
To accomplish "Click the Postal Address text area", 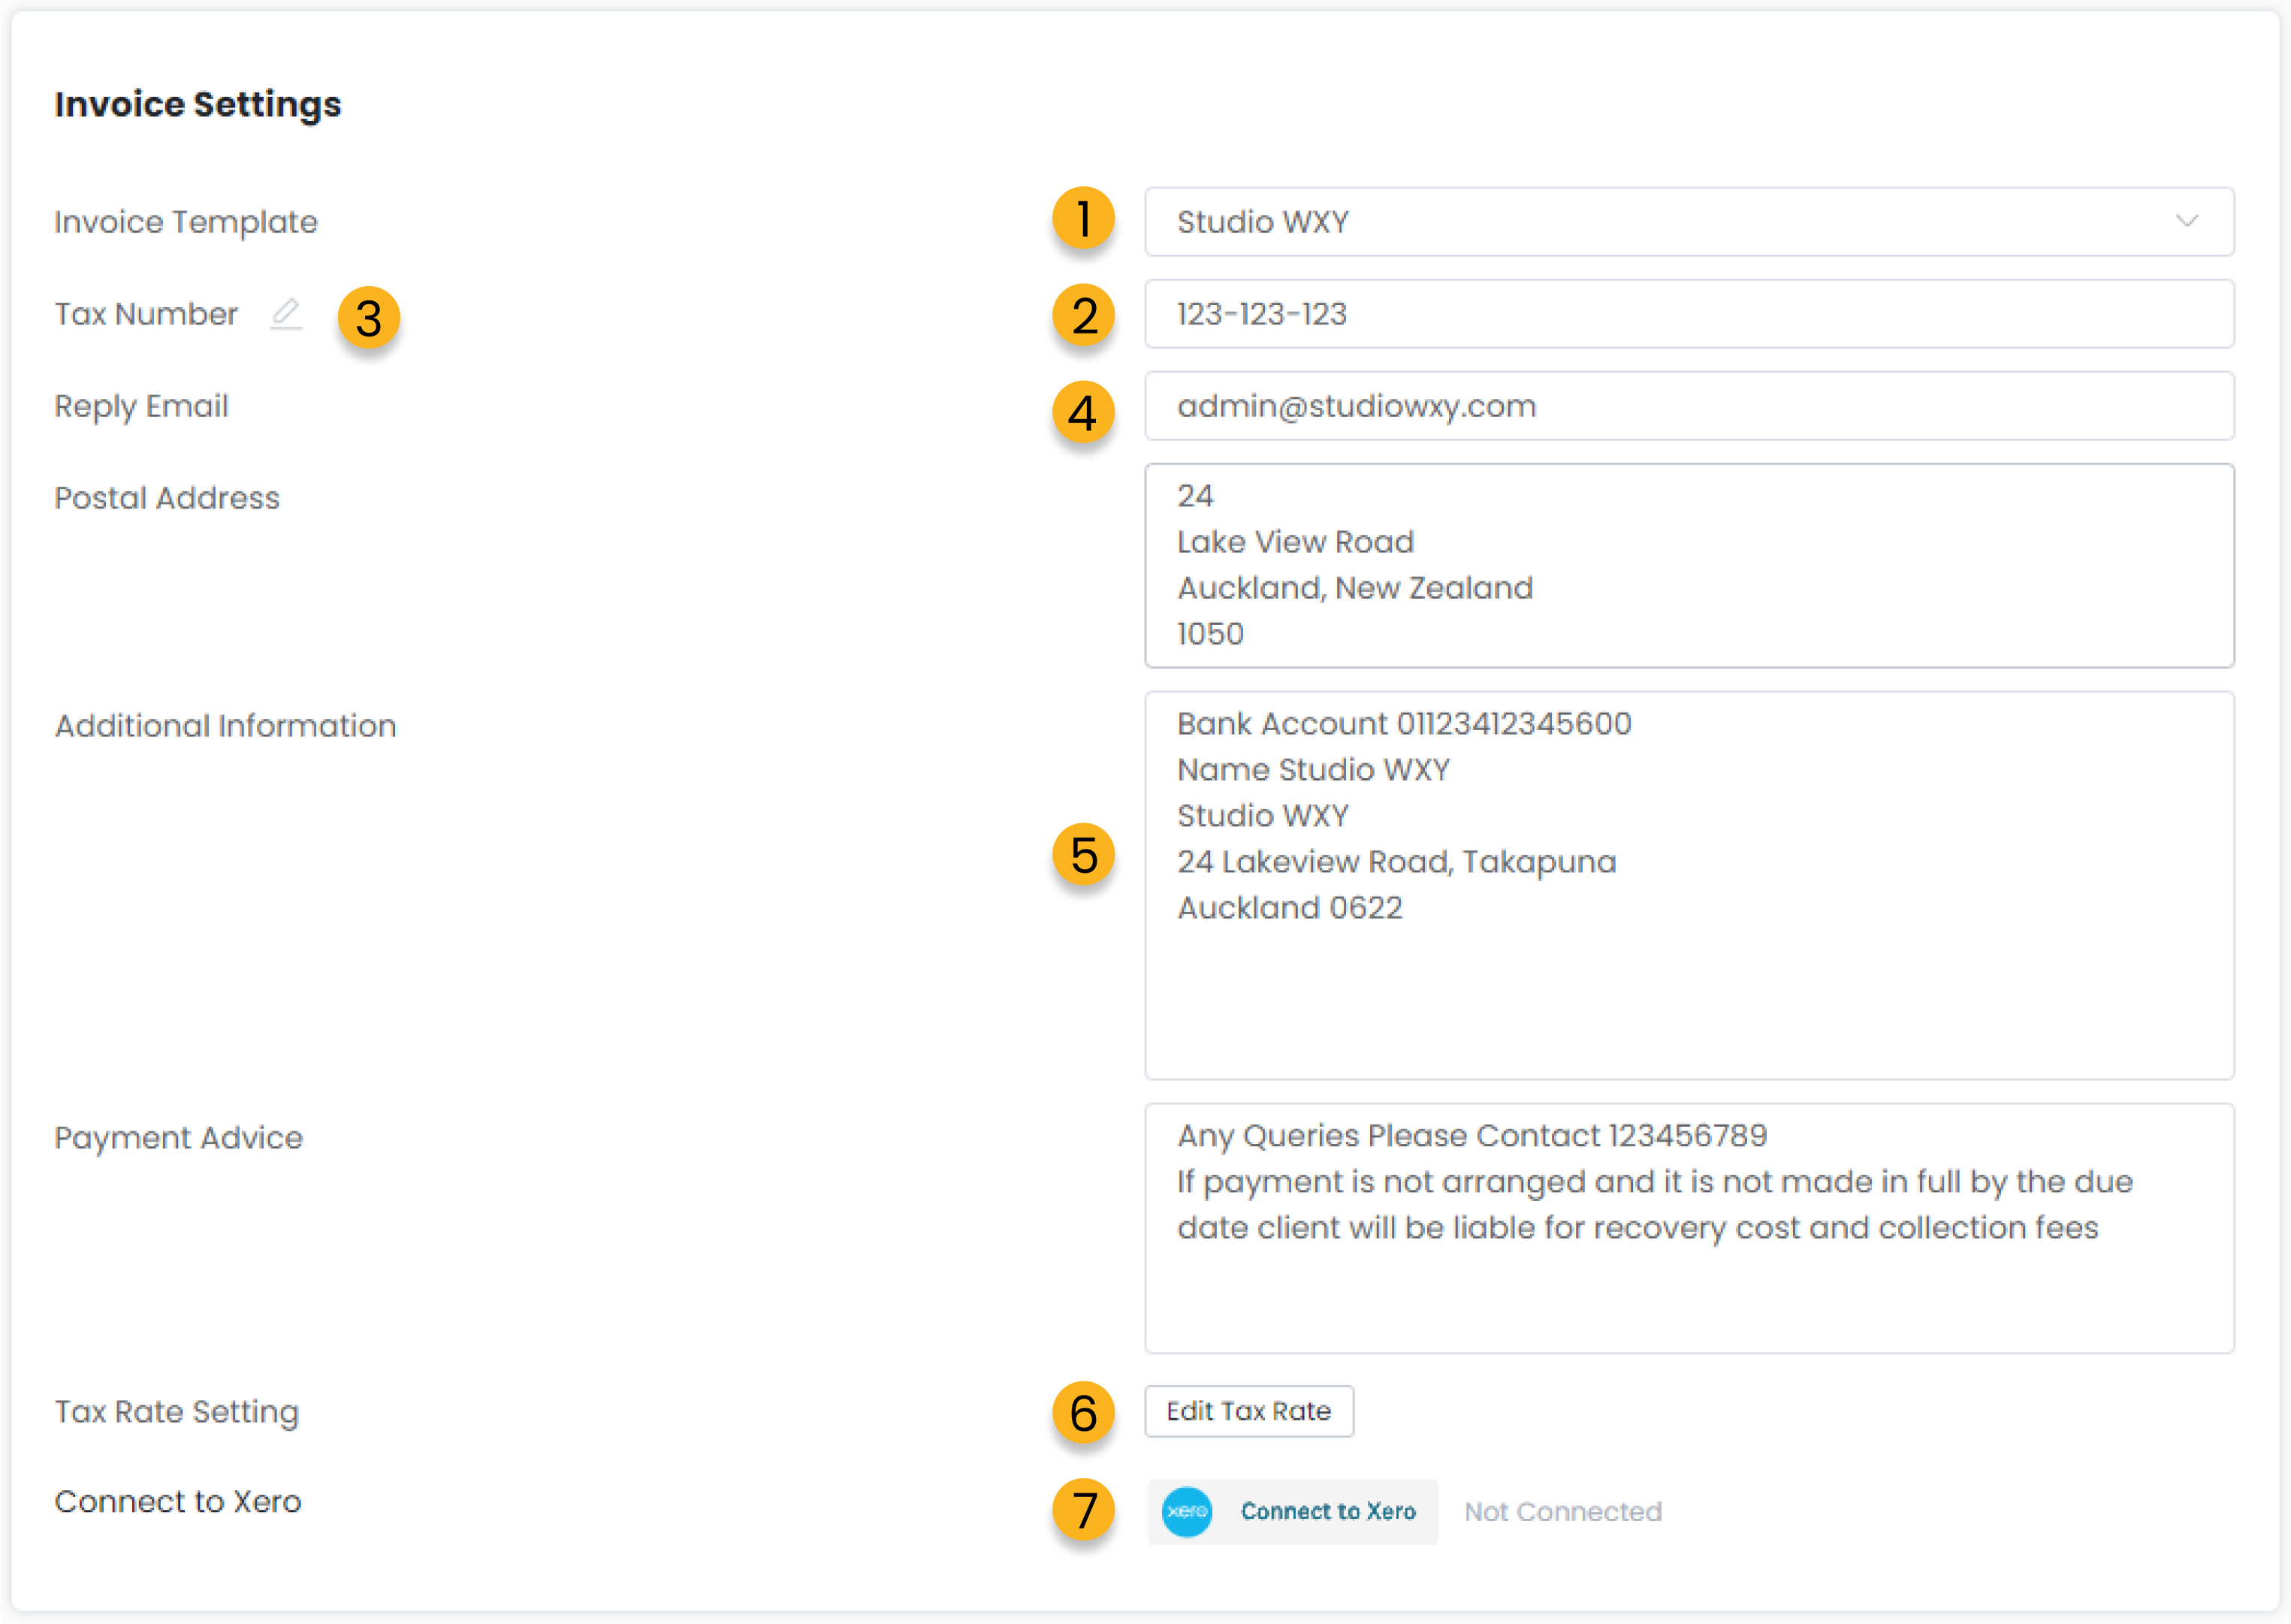I will pyautogui.click(x=1689, y=565).
